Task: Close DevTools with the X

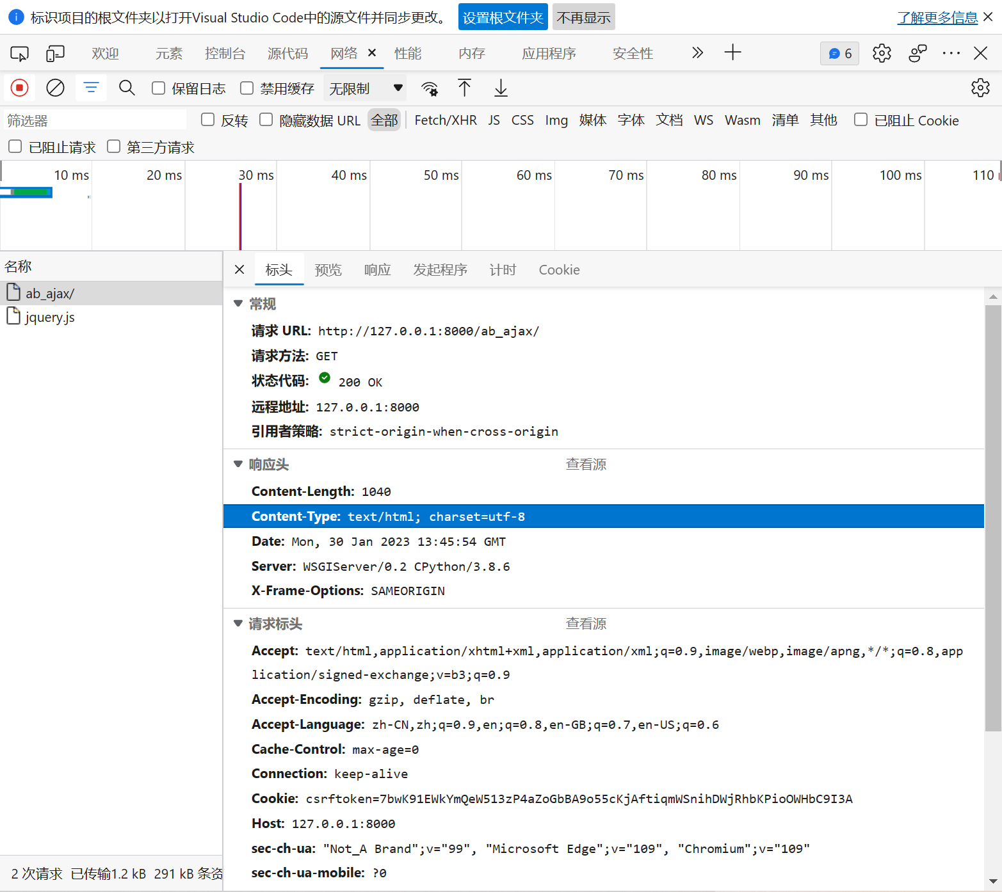Action: tap(980, 54)
